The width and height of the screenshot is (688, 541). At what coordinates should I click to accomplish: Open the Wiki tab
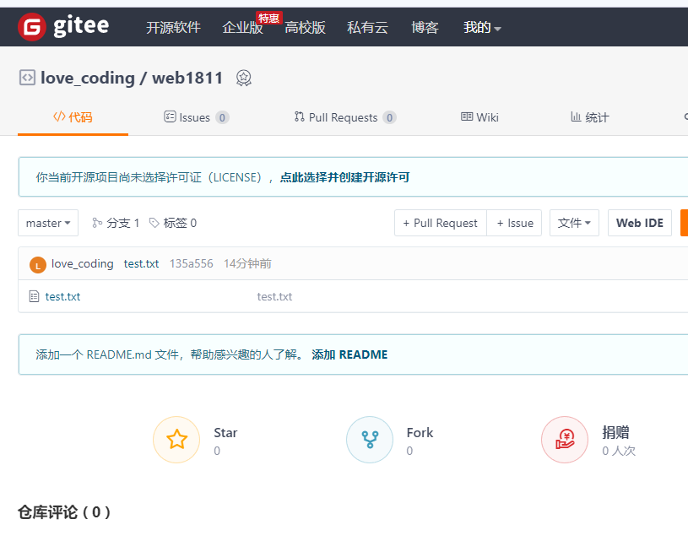pos(479,117)
